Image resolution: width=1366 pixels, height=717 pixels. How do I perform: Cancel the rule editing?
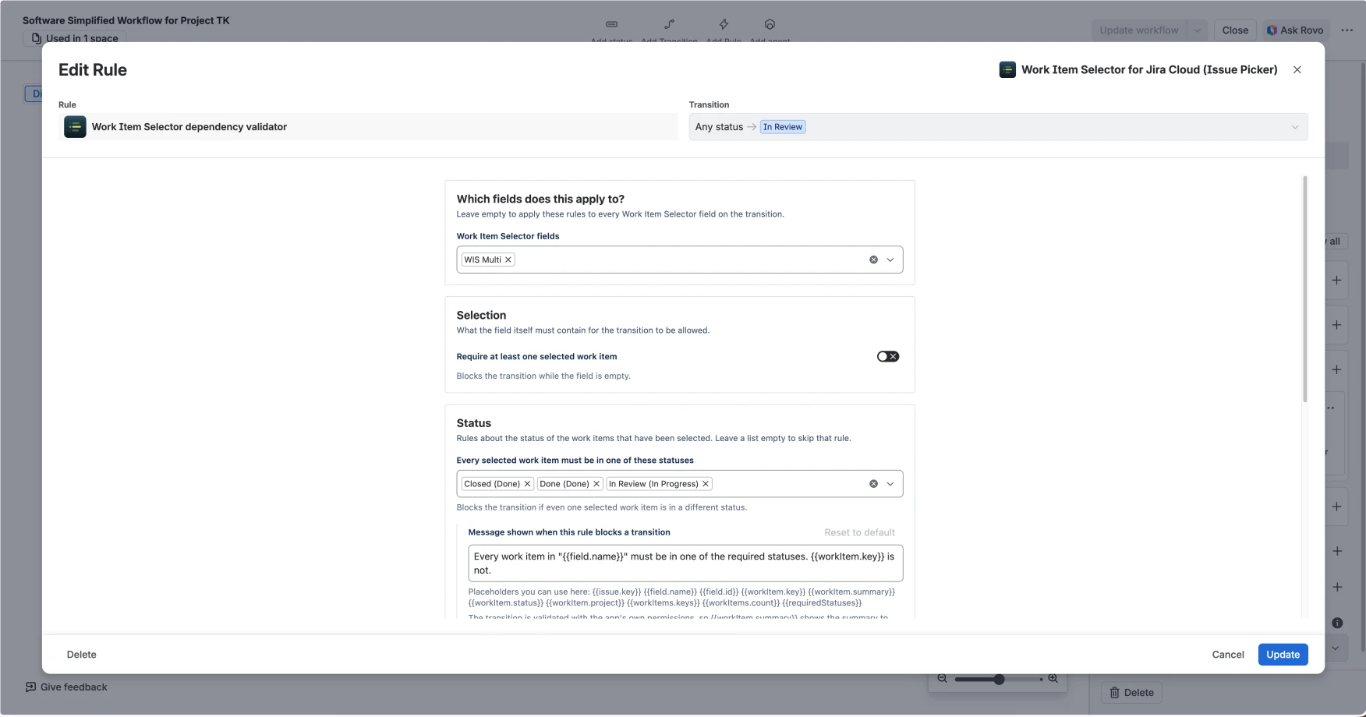pyautogui.click(x=1228, y=655)
